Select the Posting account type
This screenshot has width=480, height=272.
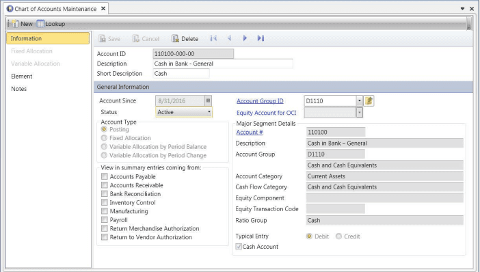point(104,129)
